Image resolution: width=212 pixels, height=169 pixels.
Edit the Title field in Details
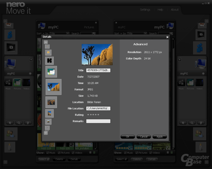tap(98, 70)
